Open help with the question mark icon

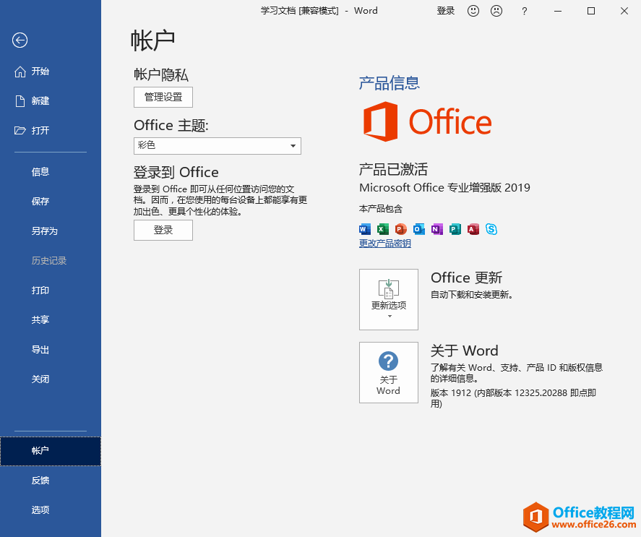524,11
